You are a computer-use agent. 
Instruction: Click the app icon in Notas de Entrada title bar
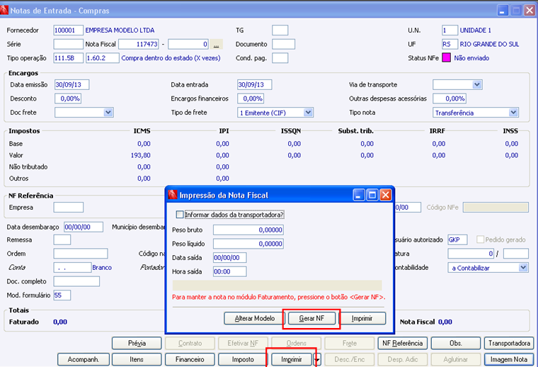[4, 10]
